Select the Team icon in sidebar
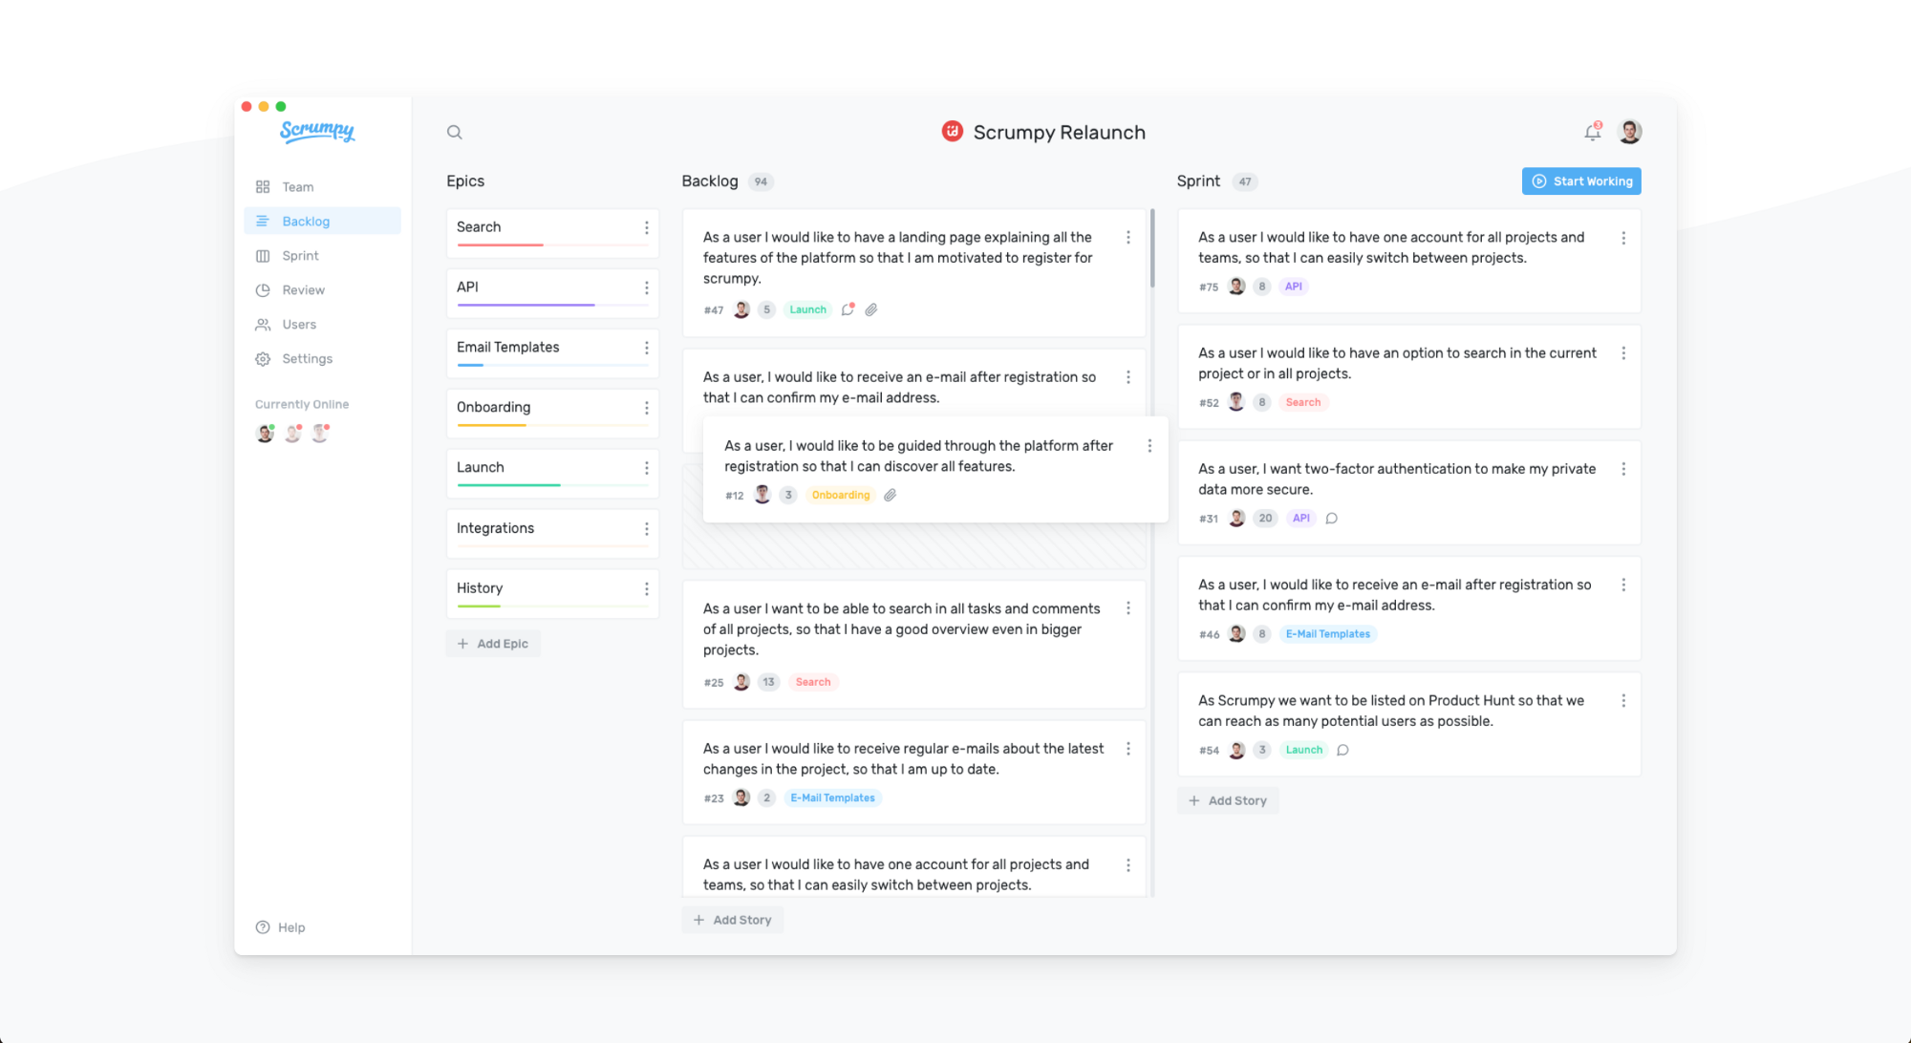 [263, 186]
